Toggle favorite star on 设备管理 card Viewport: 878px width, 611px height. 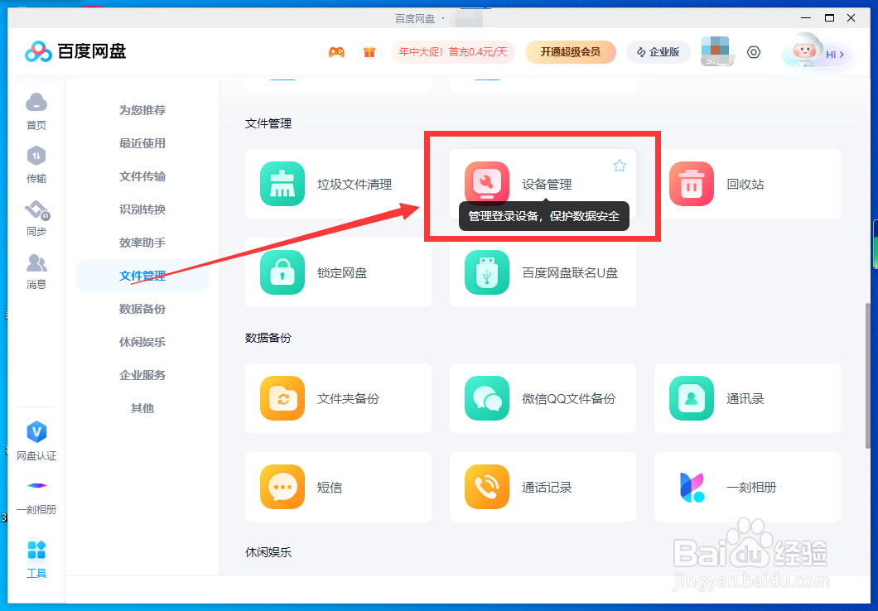(620, 166)
